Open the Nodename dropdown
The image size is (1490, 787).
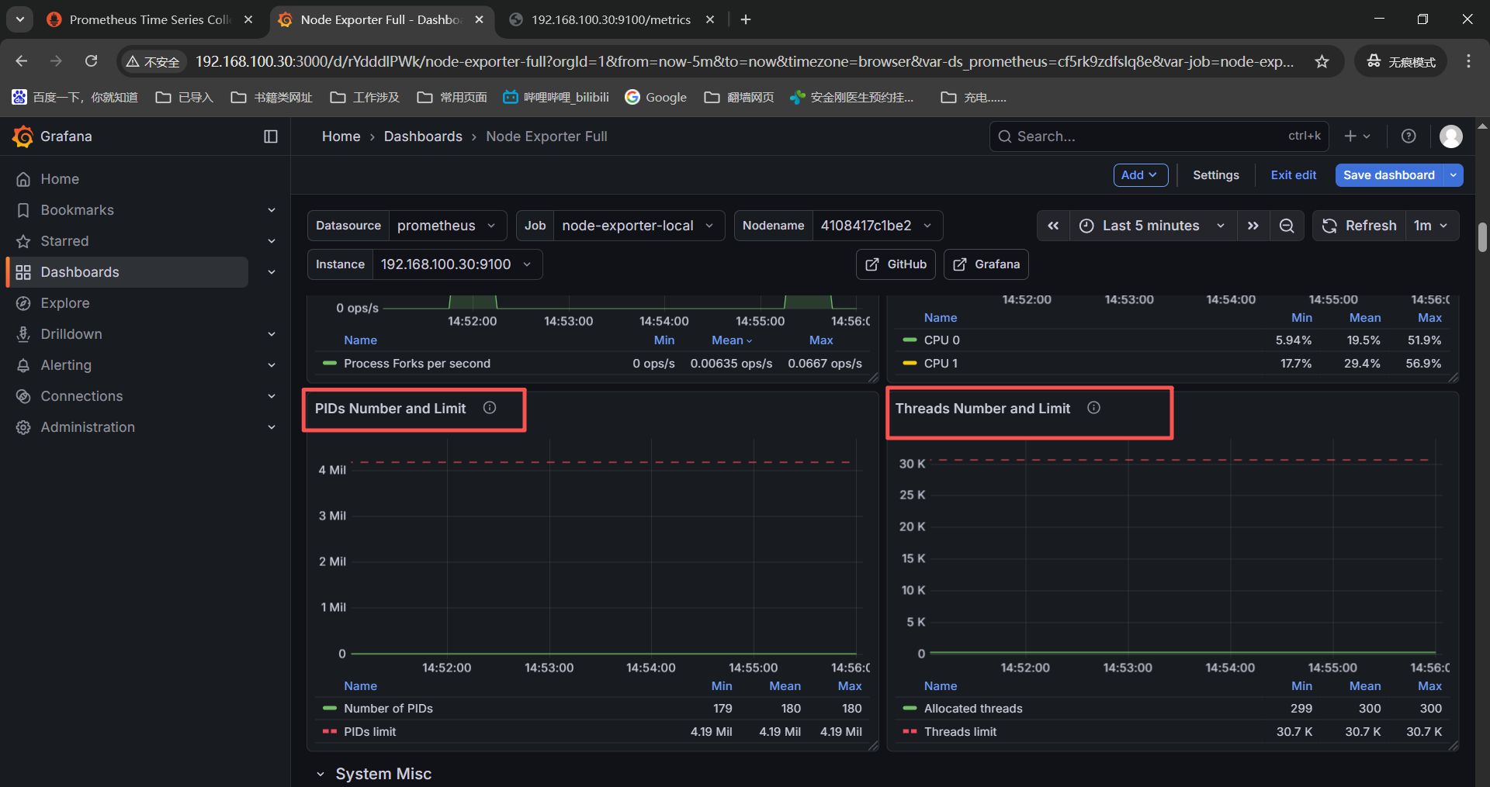(x=877, y=226)
